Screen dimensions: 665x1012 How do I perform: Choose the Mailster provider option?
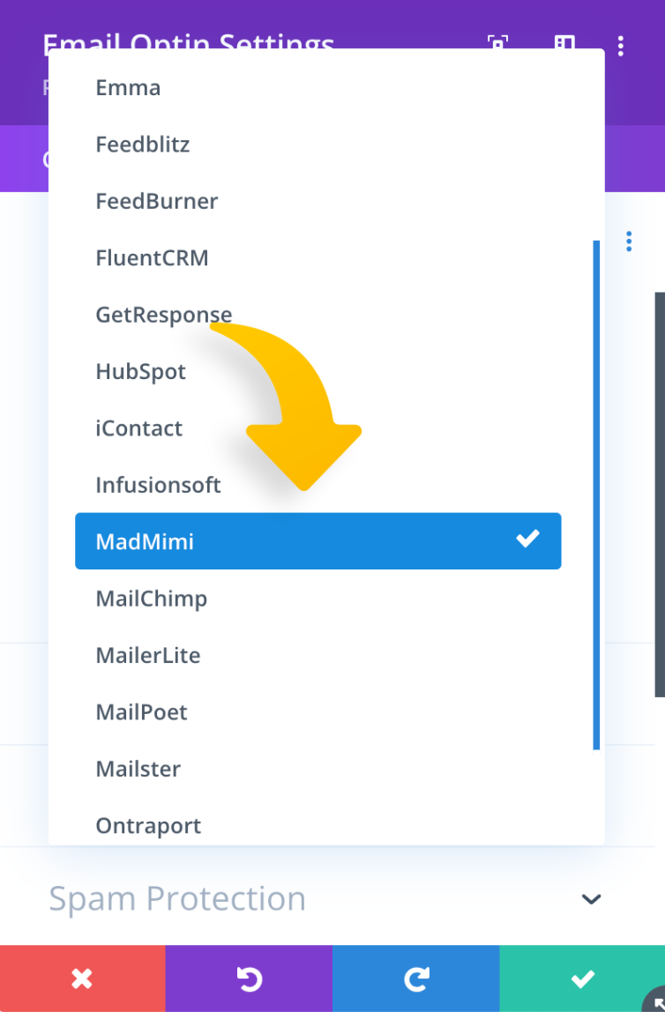pyautogui.click(x=138, y=769)
